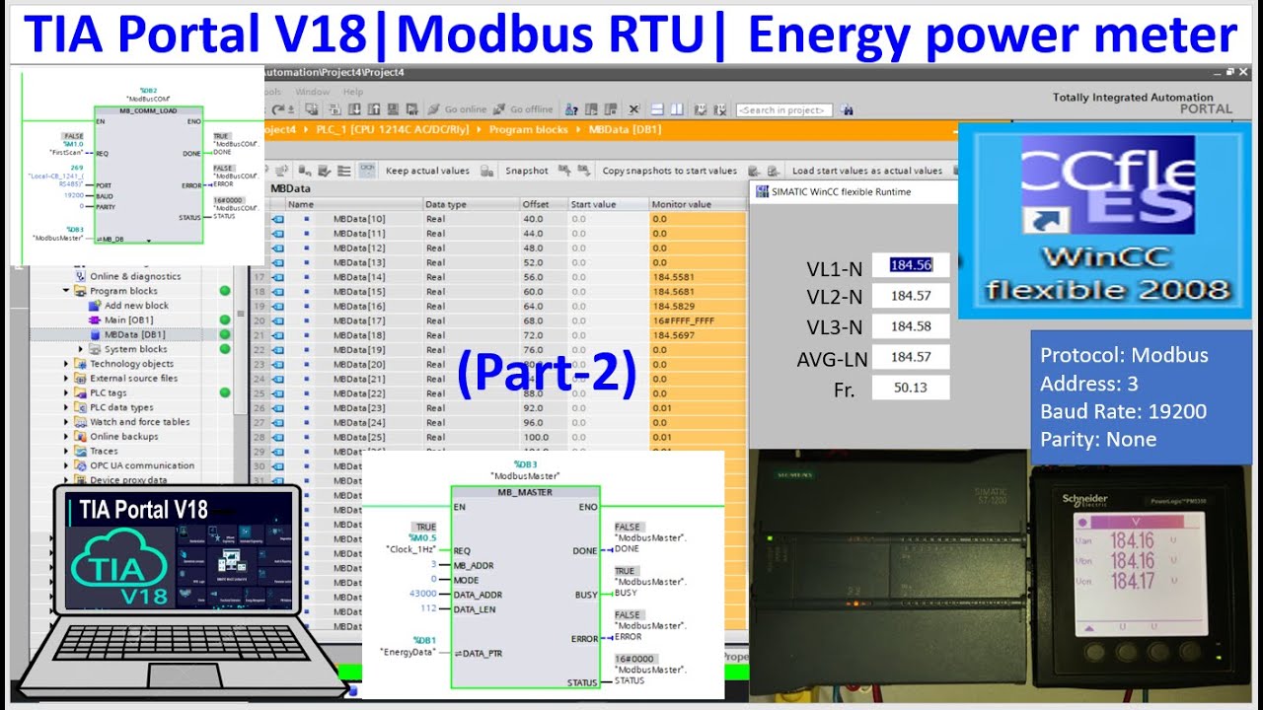Viewport: 1263px width, 710px height.
Task: Click PLC_1 [CPU 1214C AC/DC/Rly] in breadcrumb
Action: (x=395, y=129)
